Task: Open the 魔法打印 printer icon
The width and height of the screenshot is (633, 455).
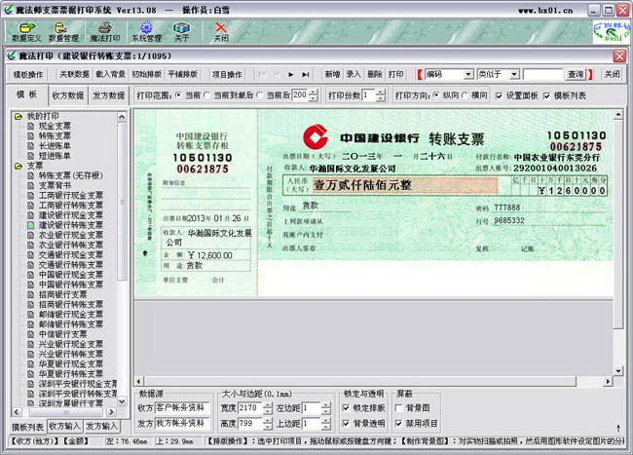Action: tap(105, 32)
